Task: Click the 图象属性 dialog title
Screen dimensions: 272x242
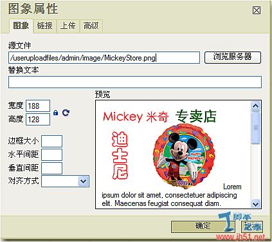Action: (x=33, y=9)
